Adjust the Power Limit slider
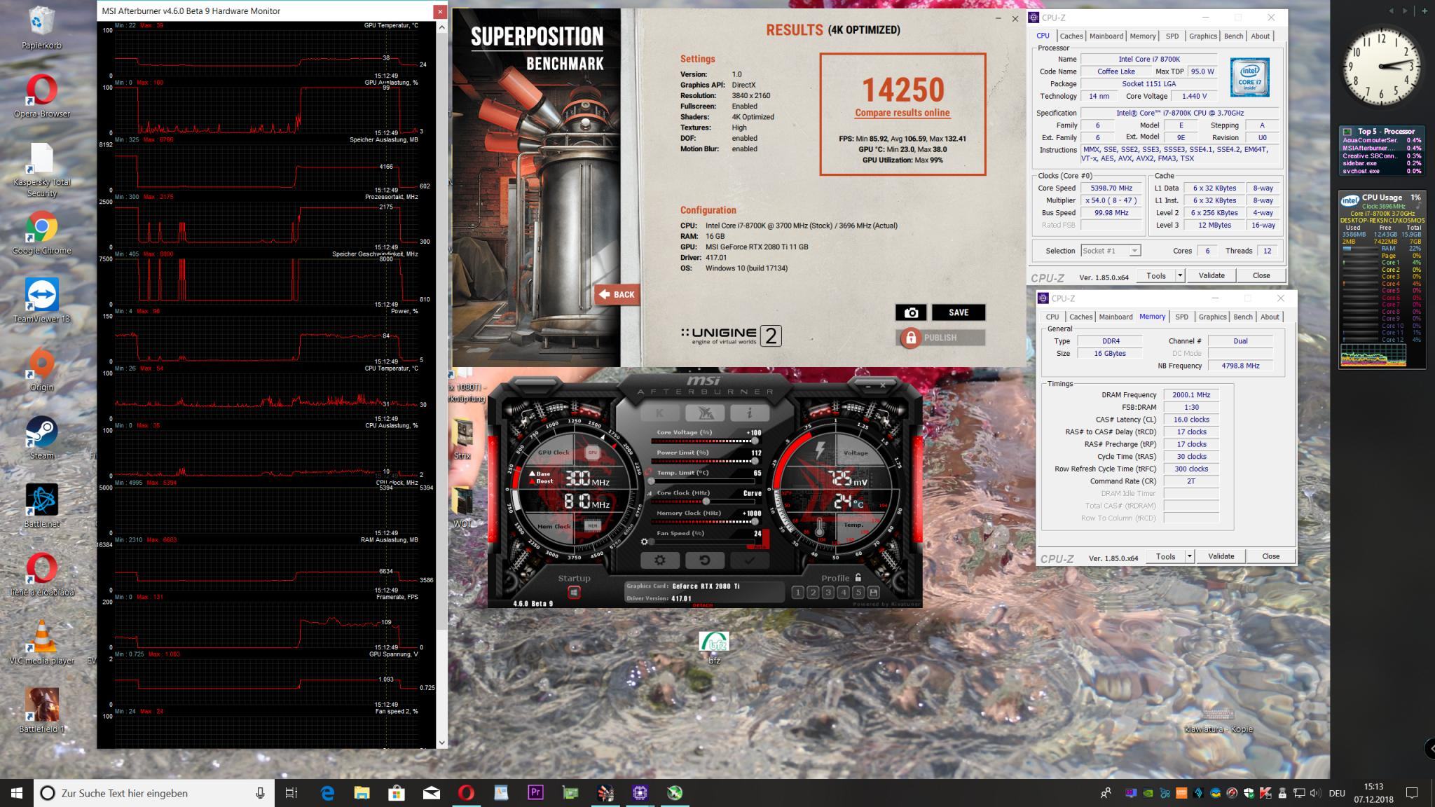Image resolution: width=1435 pixels, height=807 pixels. click(706, 462)
